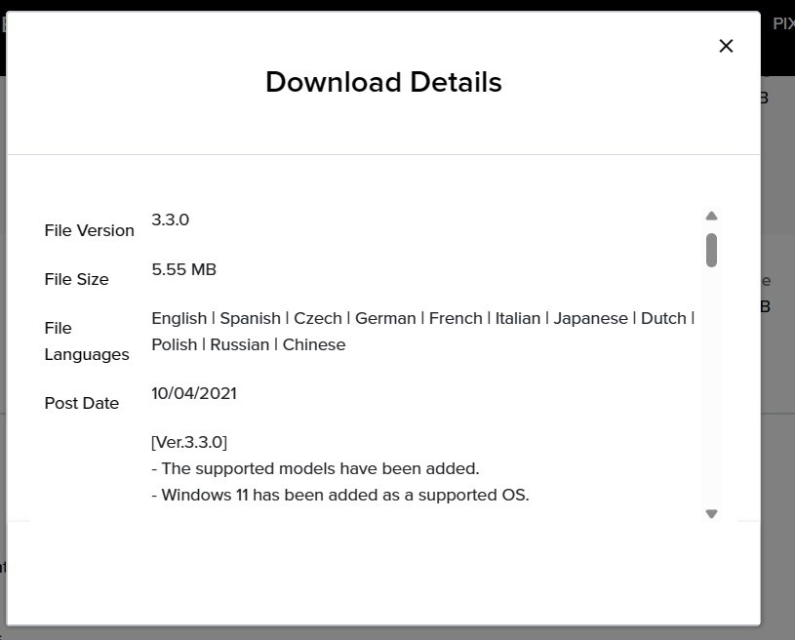
Task: Click the scrollbar track below the thumb
Action: (x=711, y=390)
